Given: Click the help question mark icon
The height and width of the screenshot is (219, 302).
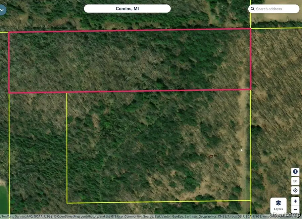Looking at the screenshot, I should [295, 171].
